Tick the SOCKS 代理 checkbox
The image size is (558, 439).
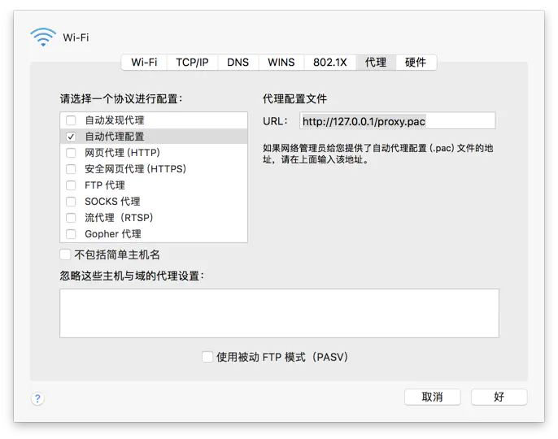click(x=71, y=202)
